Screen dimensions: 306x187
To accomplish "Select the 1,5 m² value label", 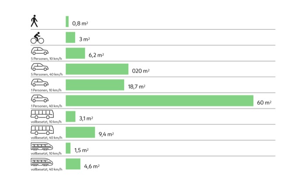I will 81,150.
